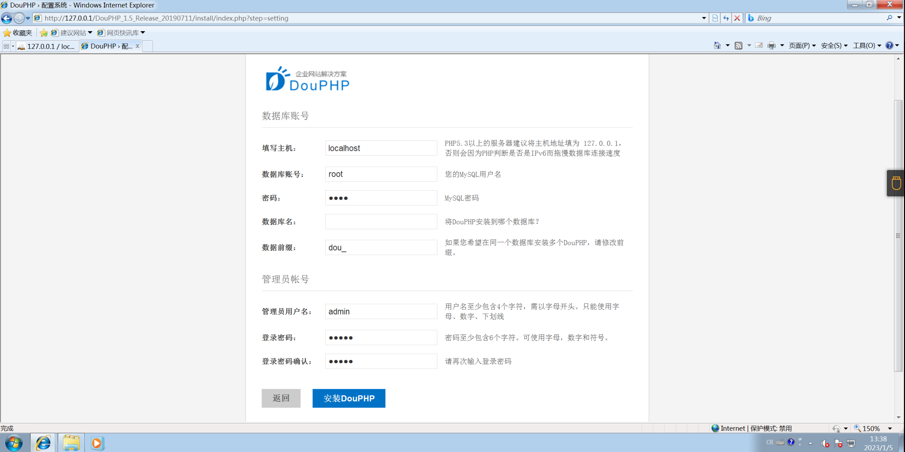Switch to the 127.0.0.1 / loc... tab

[47, 46]
